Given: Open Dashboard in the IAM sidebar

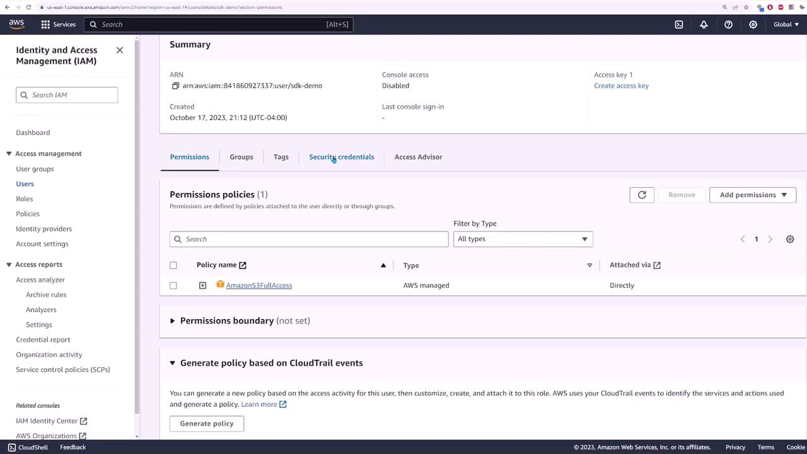Looking at the screenshot, I should click(33, 132).
